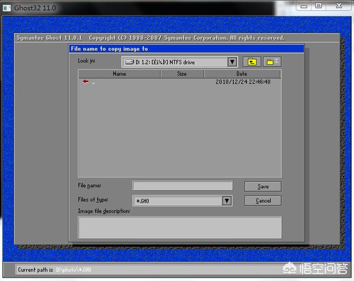Sort by the Name column header
354x281 pixels.
click(x=119, y=74)
